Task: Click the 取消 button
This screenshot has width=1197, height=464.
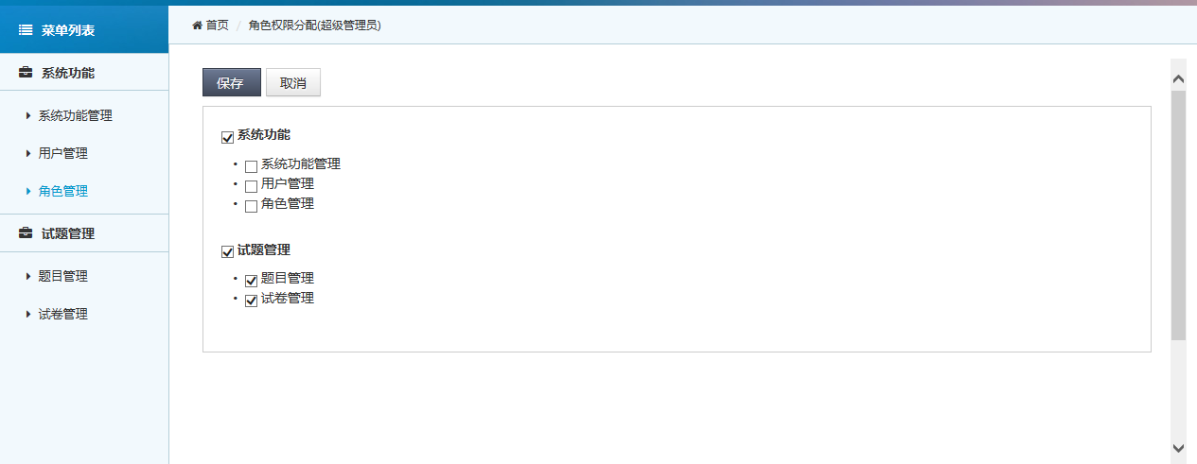Action: [x=293, y=83]
